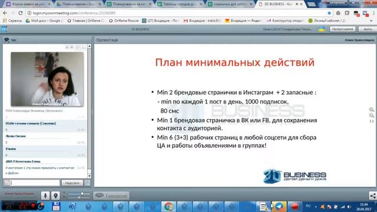
Task: Click chat message from Лисова Оксана
Action: (x=45, y=139)
